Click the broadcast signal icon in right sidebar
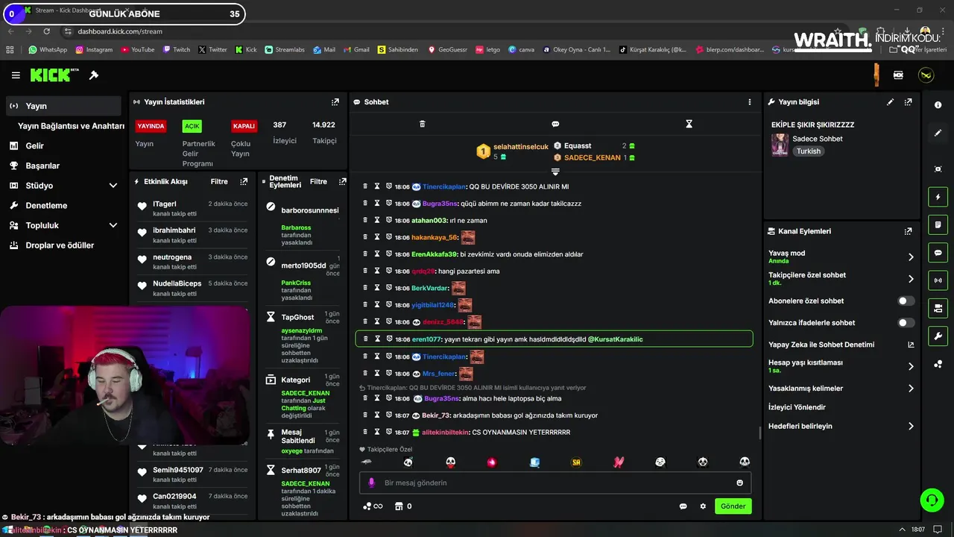954x537 pixels. point(938,280)
